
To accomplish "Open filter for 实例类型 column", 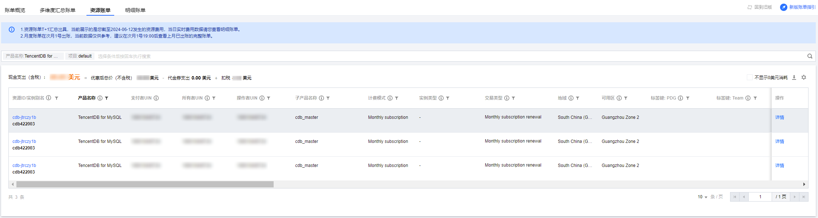I will (x=448, y=98).
